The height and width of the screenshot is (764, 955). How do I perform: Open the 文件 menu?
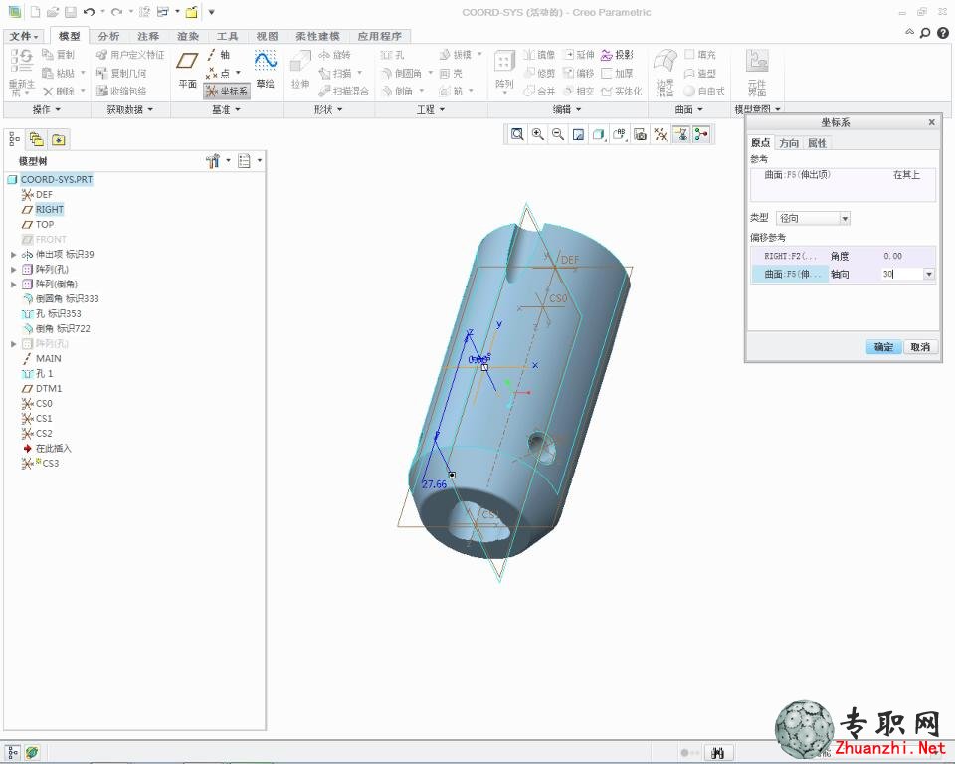(x=24, y=36)
